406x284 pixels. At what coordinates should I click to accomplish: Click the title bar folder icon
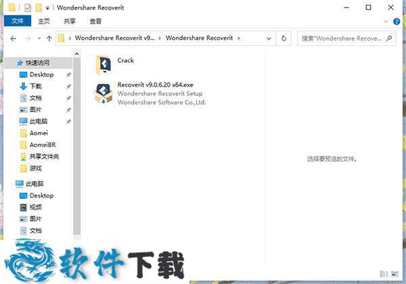pyautogui.click(x=12, y=7)
